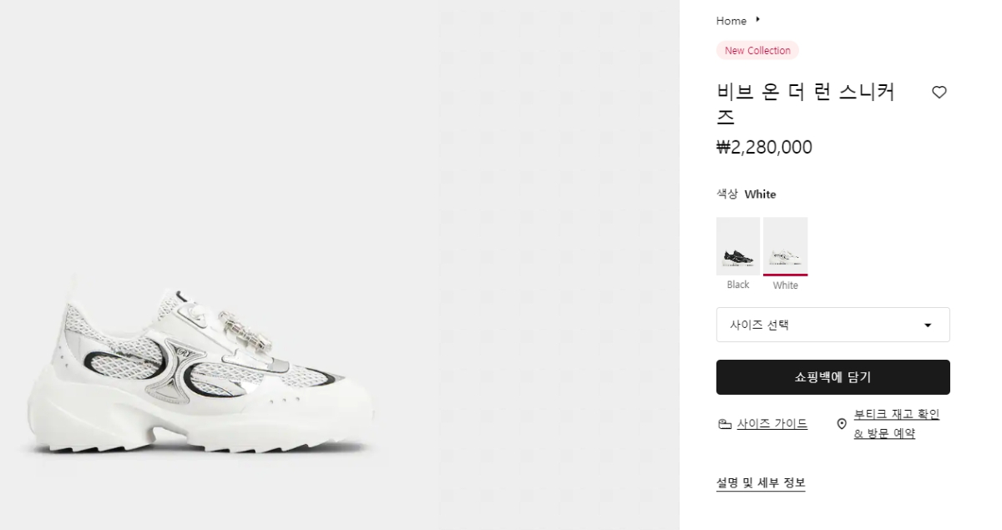Add sneakers to wishlist with heart icon
Screen dimensions: 1002x530
point(939,93)
